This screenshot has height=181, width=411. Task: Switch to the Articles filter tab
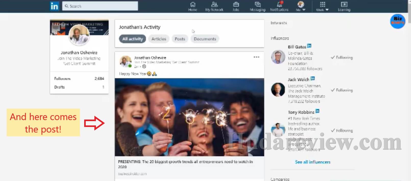click(x=159, y=39)
